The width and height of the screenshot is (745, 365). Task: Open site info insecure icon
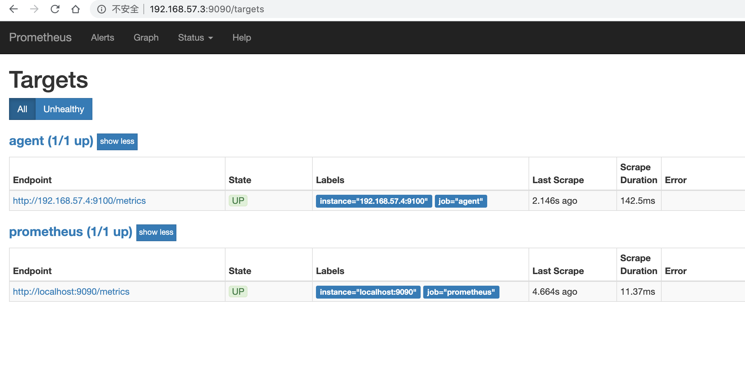tap(101, 9)
